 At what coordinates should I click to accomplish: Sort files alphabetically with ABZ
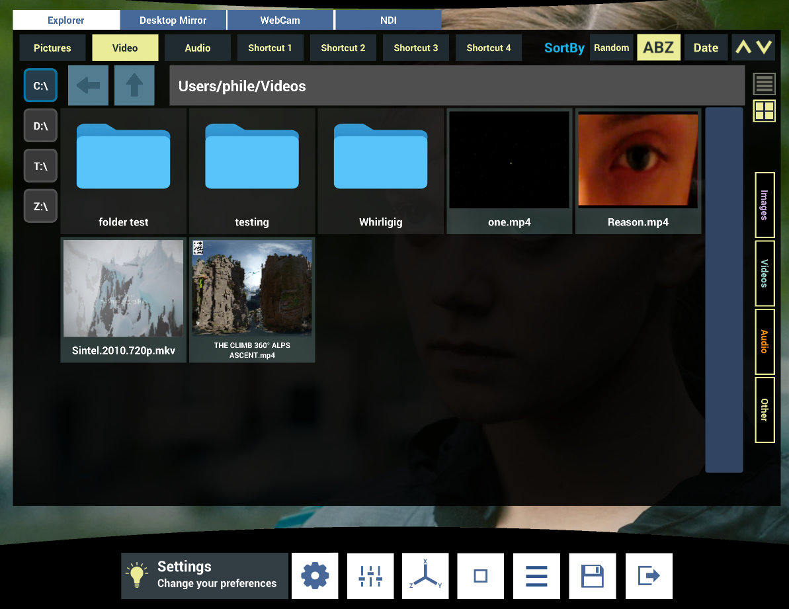click(x=659, y=48)
